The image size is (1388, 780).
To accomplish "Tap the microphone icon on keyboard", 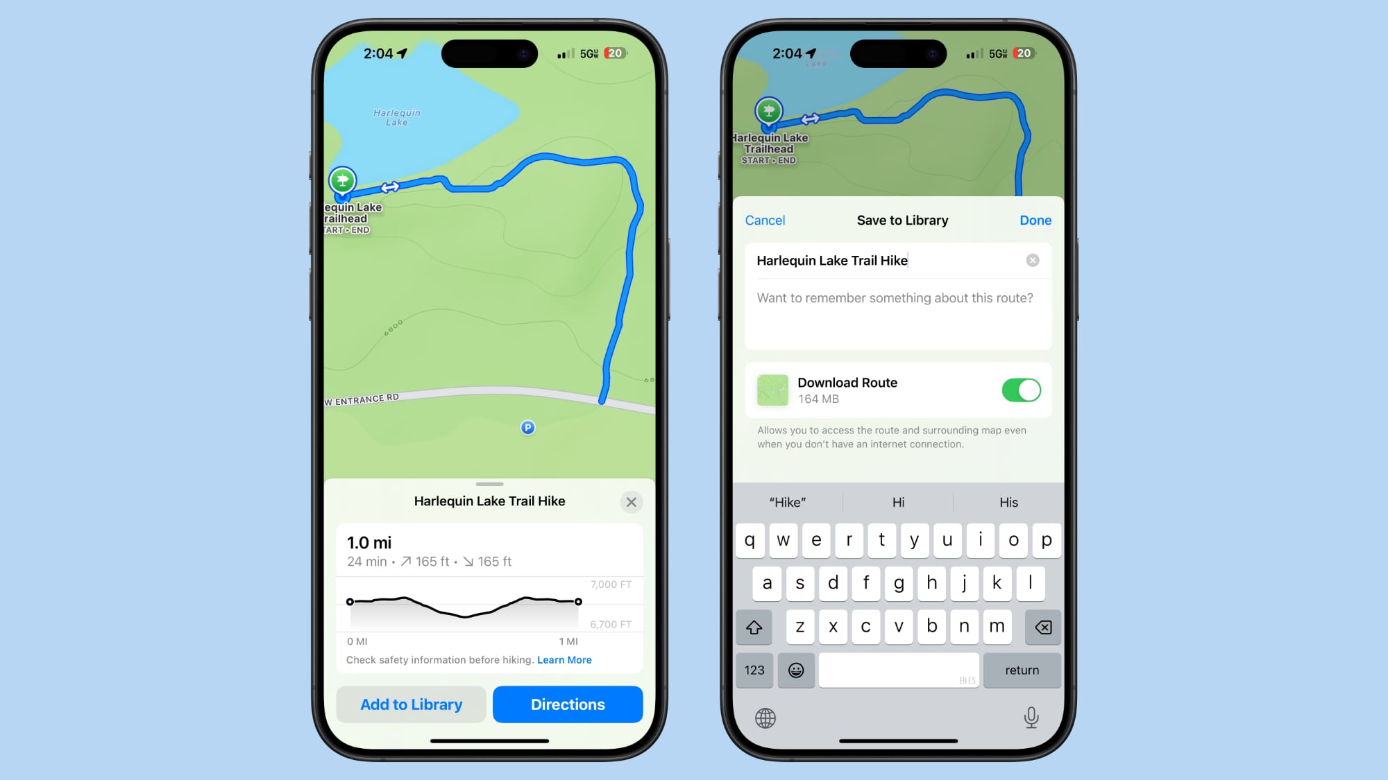I will [1030, 717].
